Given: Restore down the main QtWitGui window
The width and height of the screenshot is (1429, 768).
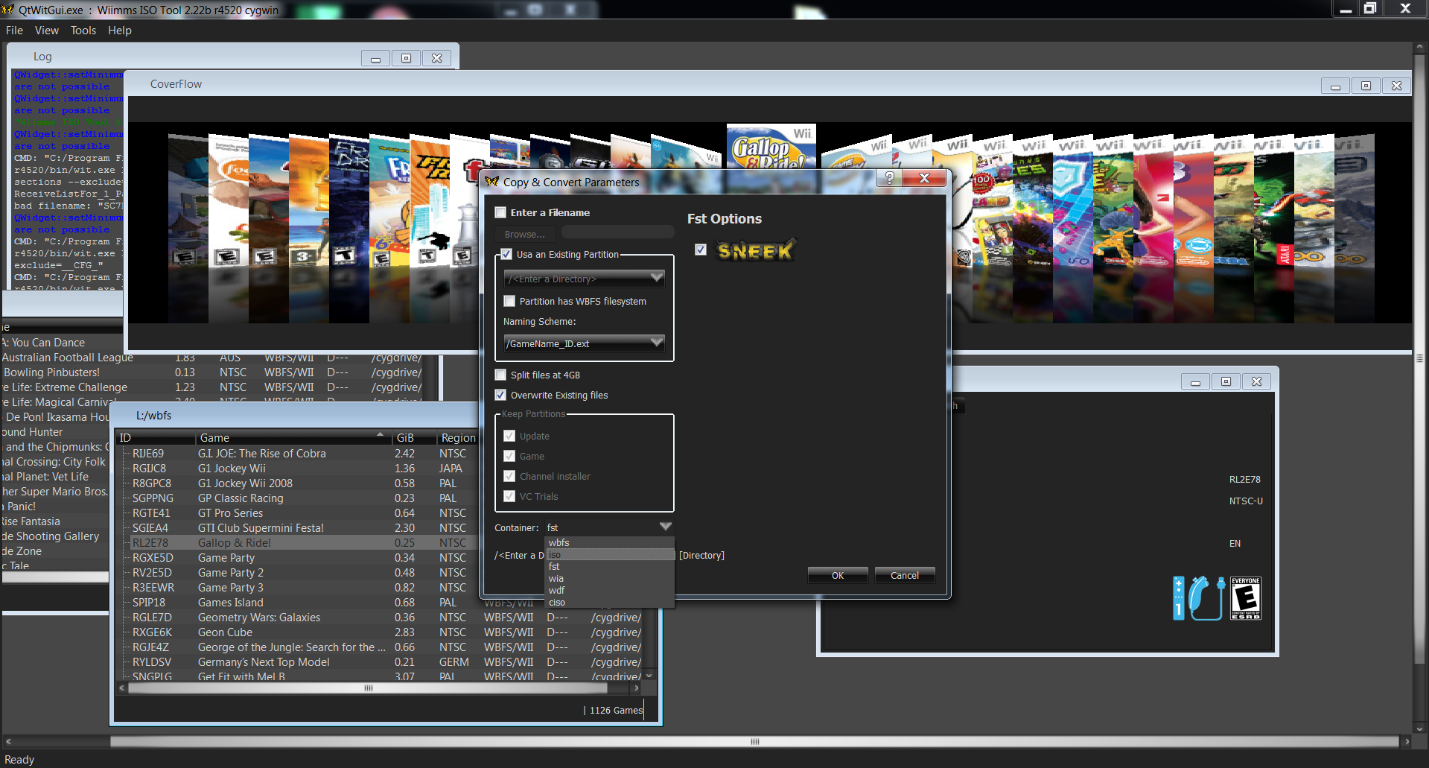Looking at the screenshot, I should pyautogui.click(x=1369, y=8).
